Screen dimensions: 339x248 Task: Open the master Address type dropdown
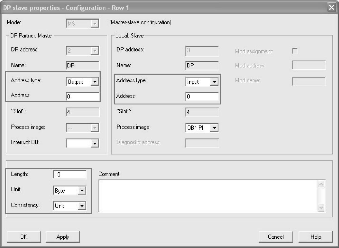[x=95, y=82]
